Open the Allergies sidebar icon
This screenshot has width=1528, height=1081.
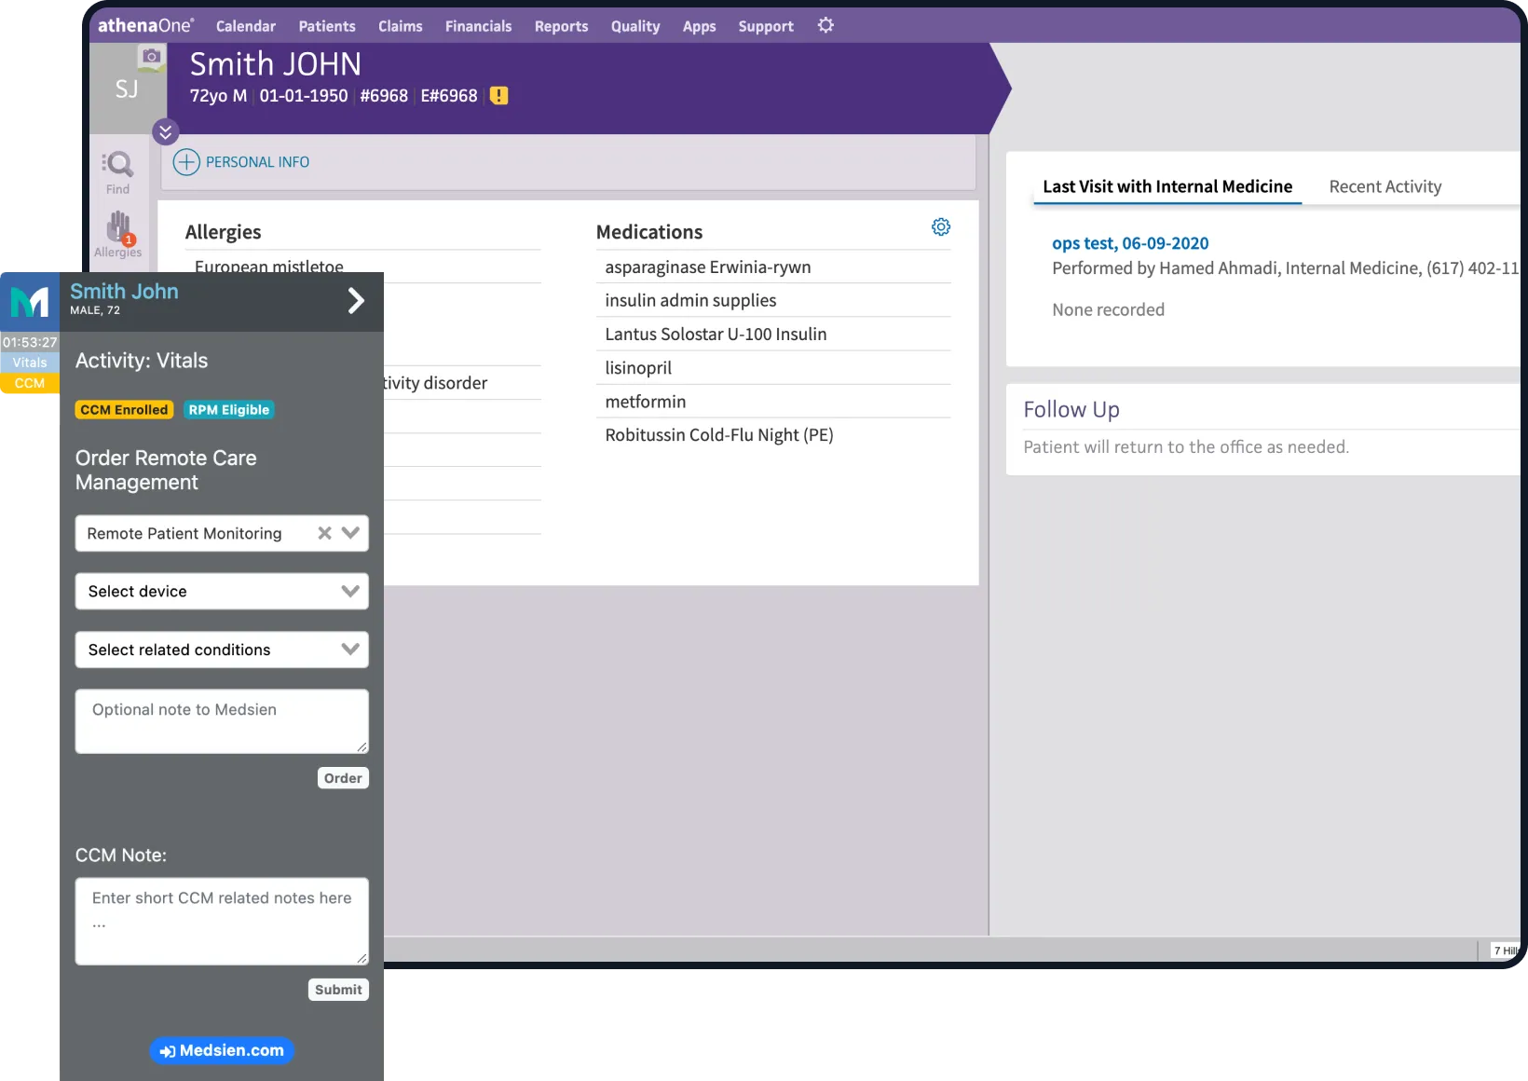tap(118, 234)
